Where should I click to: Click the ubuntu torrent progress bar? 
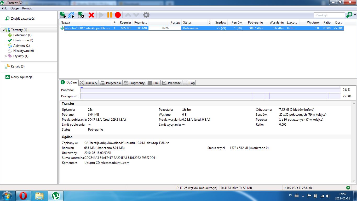tap(165, 28)
